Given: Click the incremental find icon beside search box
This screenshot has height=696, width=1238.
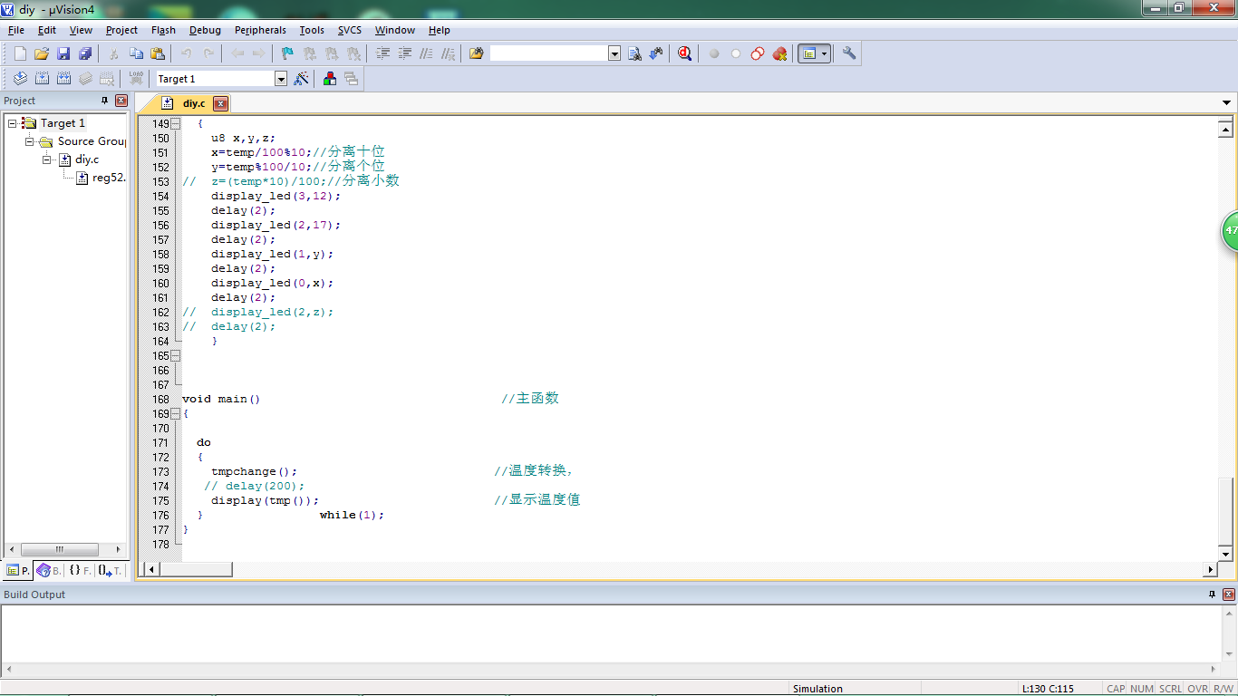Looking at the screenshot, I should [656, 53].
